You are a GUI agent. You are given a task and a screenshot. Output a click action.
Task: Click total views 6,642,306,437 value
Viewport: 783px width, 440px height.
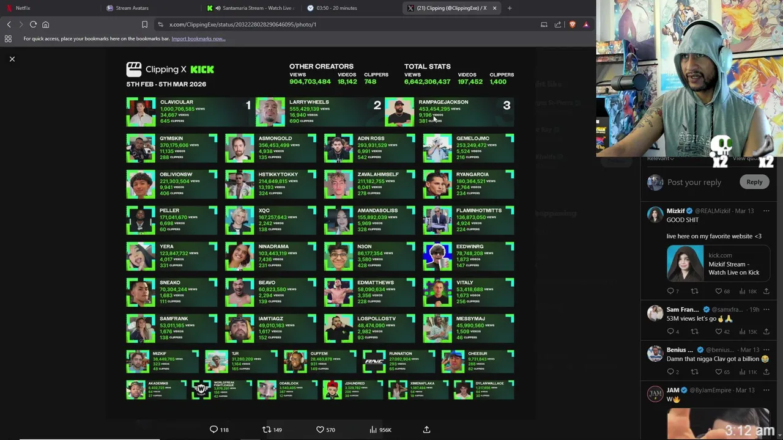(427, 81)
